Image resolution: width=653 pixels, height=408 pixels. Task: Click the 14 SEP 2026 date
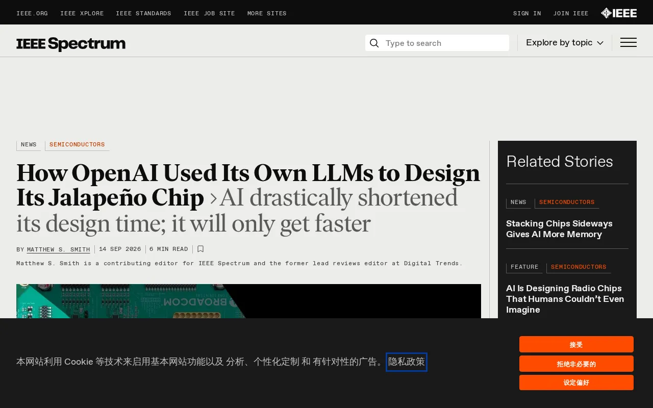point(120,249)
